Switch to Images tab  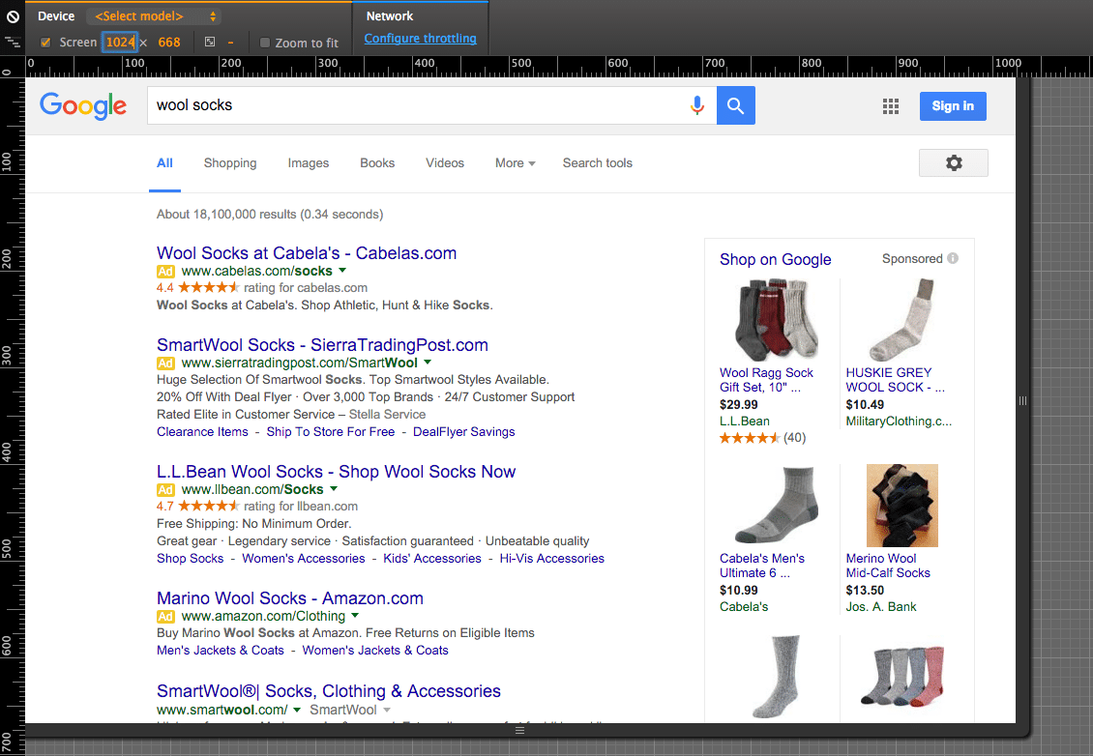pos(309,163)
